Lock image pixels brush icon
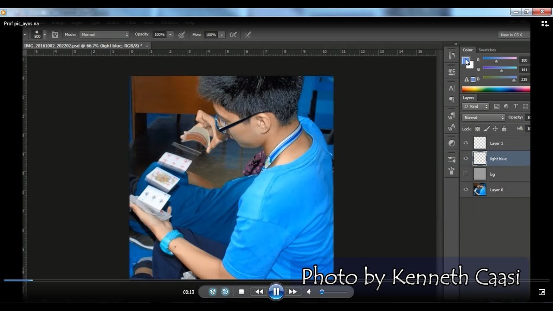This screenshot has height=311, width=553. tap(486, 129)
